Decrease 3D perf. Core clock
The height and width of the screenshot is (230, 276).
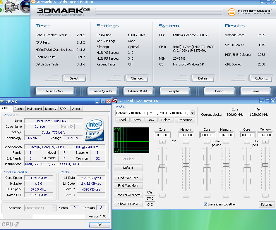point(247,196)
